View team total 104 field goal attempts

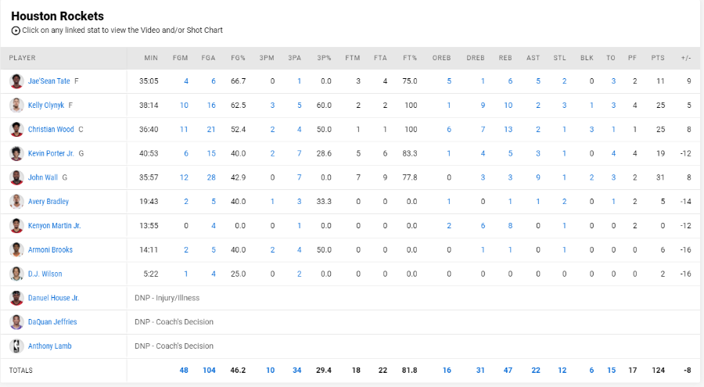click(209, 371)
